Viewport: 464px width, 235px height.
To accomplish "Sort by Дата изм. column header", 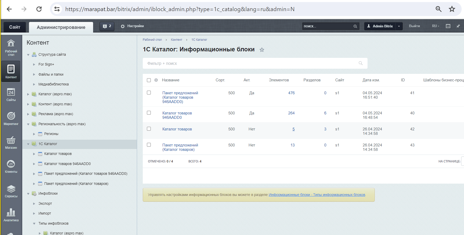I will click(x=371, y=80).
